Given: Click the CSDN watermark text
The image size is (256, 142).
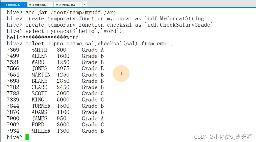Looking at the screenshot, I should pyautogui.click(x=223, y=137).
